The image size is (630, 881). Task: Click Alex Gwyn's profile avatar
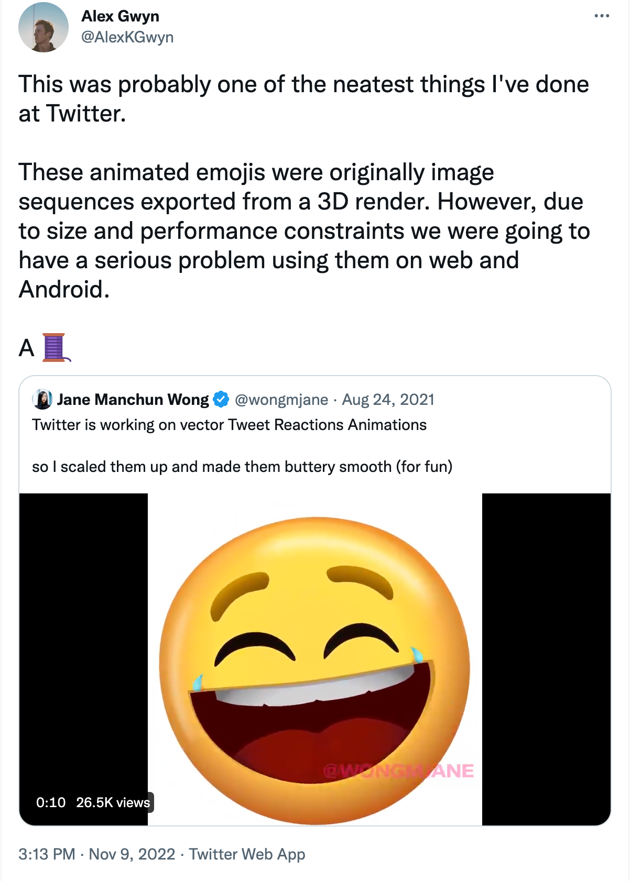[x=44, y=27]
